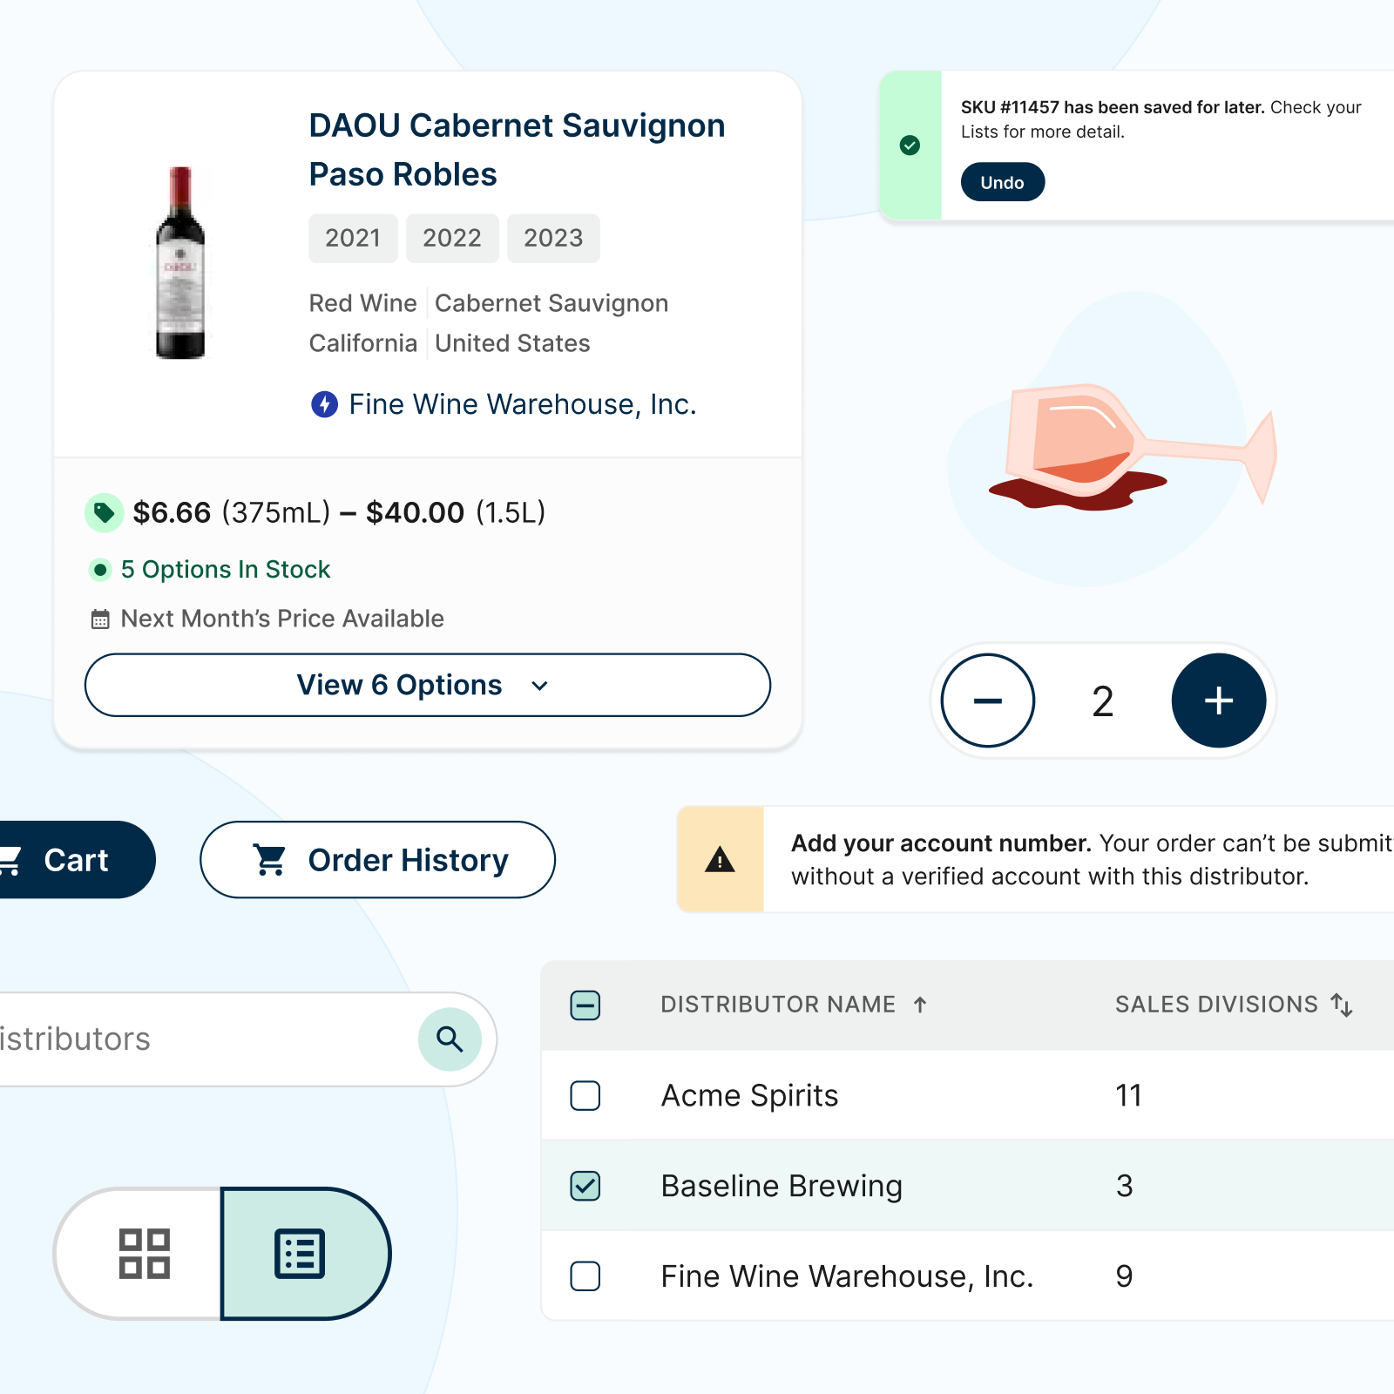This screenshot has height=1394, width=1394.
Task: Uncheck the Baseline Brewing checkbox
Action: click(585, 1186)
